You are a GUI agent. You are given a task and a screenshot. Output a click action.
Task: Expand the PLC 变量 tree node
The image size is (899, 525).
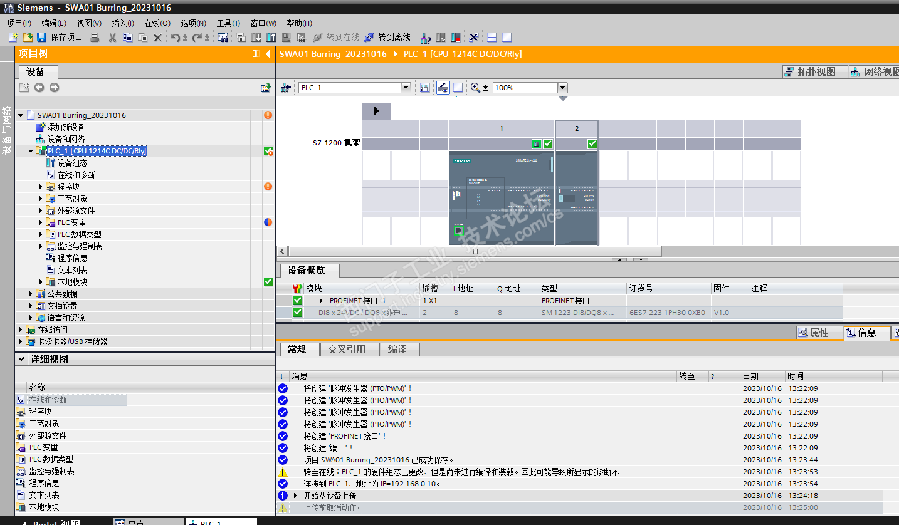click(41, 222)
